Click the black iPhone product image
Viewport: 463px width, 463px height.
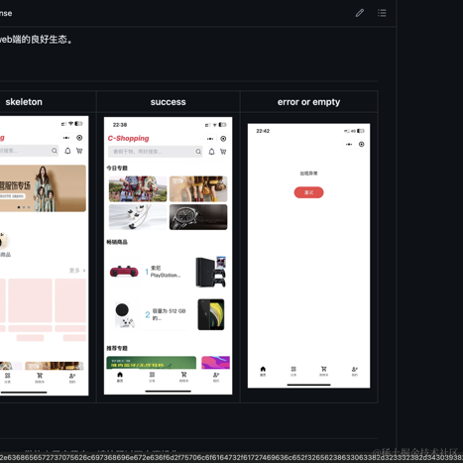211,314
